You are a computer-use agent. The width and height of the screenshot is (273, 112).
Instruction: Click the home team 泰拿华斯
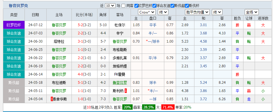point(60,99)
